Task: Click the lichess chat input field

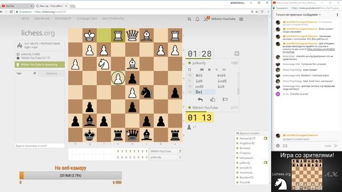Action: click(40, 146)
